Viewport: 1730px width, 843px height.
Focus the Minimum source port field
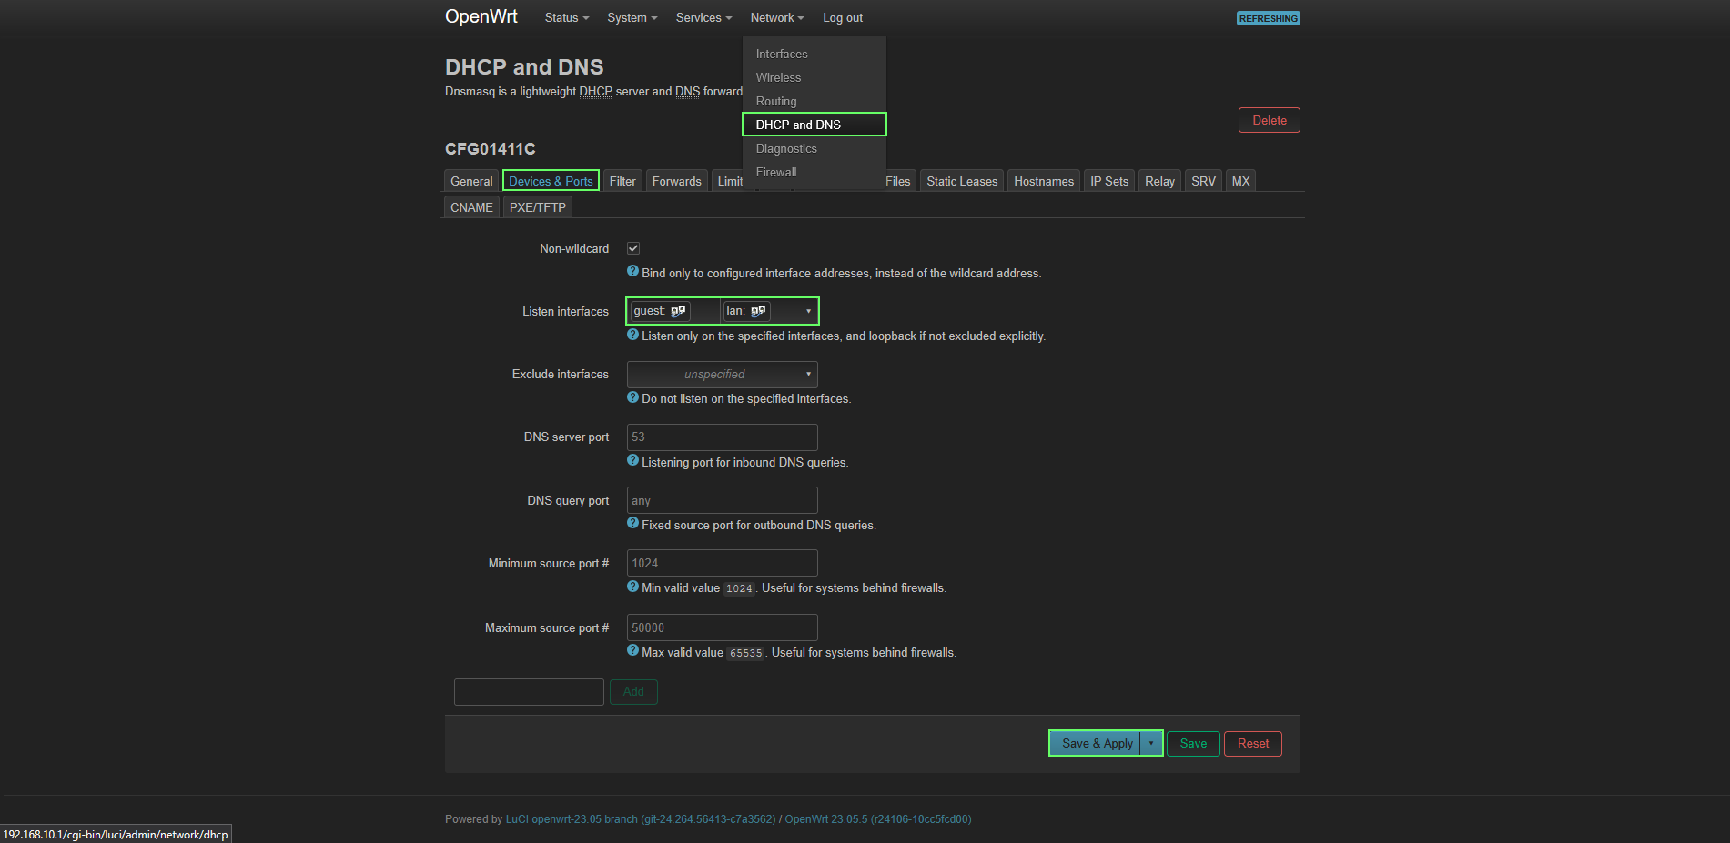coord(723,563)
